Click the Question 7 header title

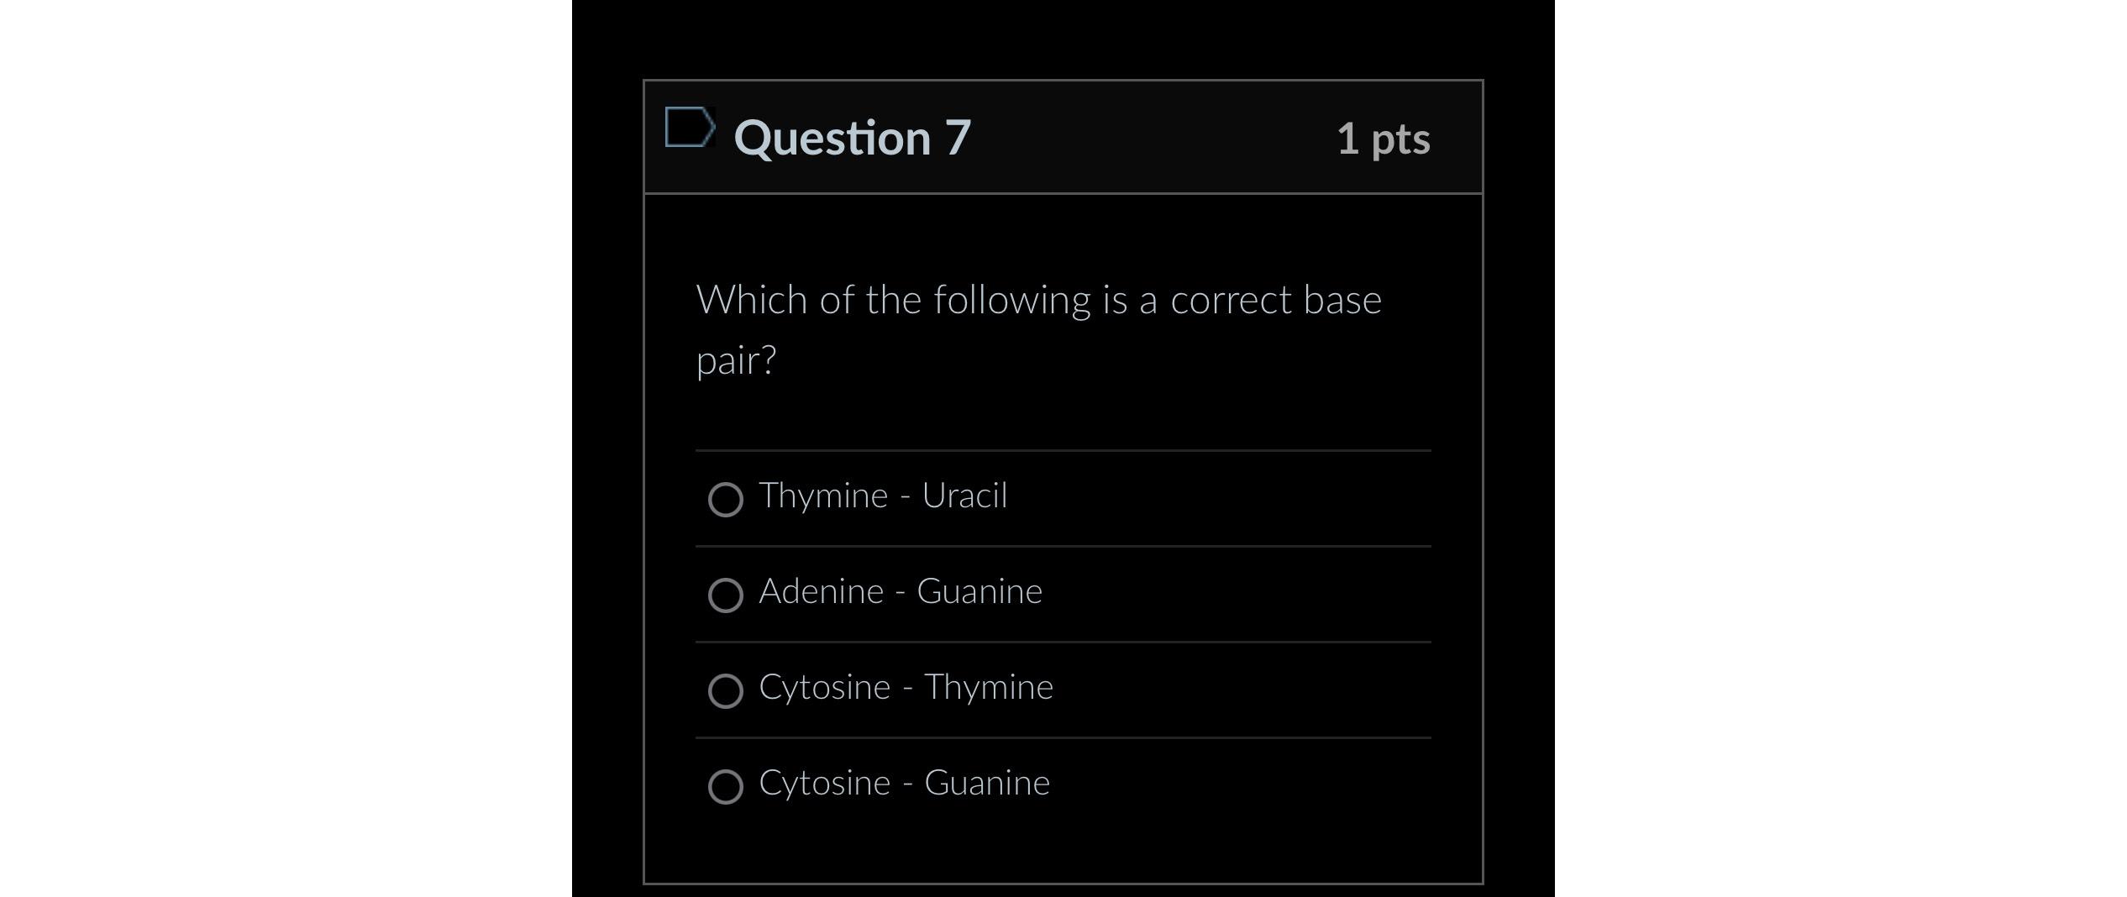pos(851,137)
